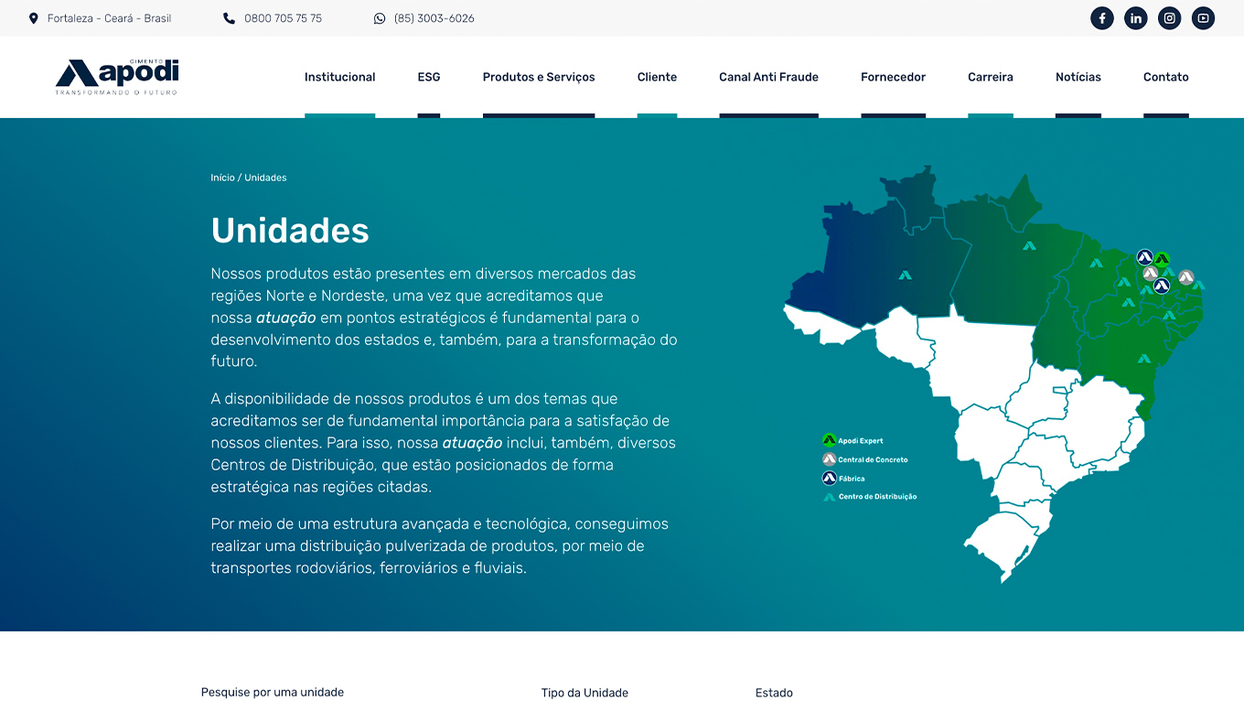Click the phone handset icon
This screenshot has width=1244, height=701.
pyautogui.click(x=229, y=18)
